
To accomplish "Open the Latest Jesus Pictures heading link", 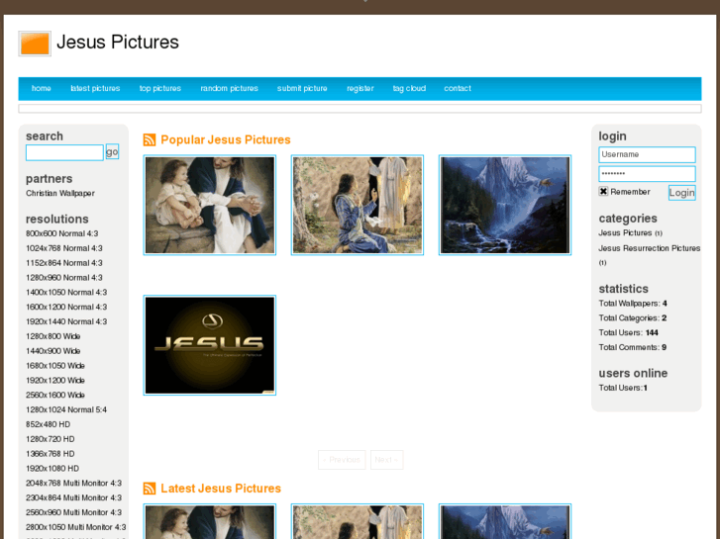I will [x=221, y=489].
